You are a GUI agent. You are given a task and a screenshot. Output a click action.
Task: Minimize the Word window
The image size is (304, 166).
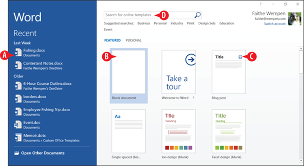(x=273, y=4)
